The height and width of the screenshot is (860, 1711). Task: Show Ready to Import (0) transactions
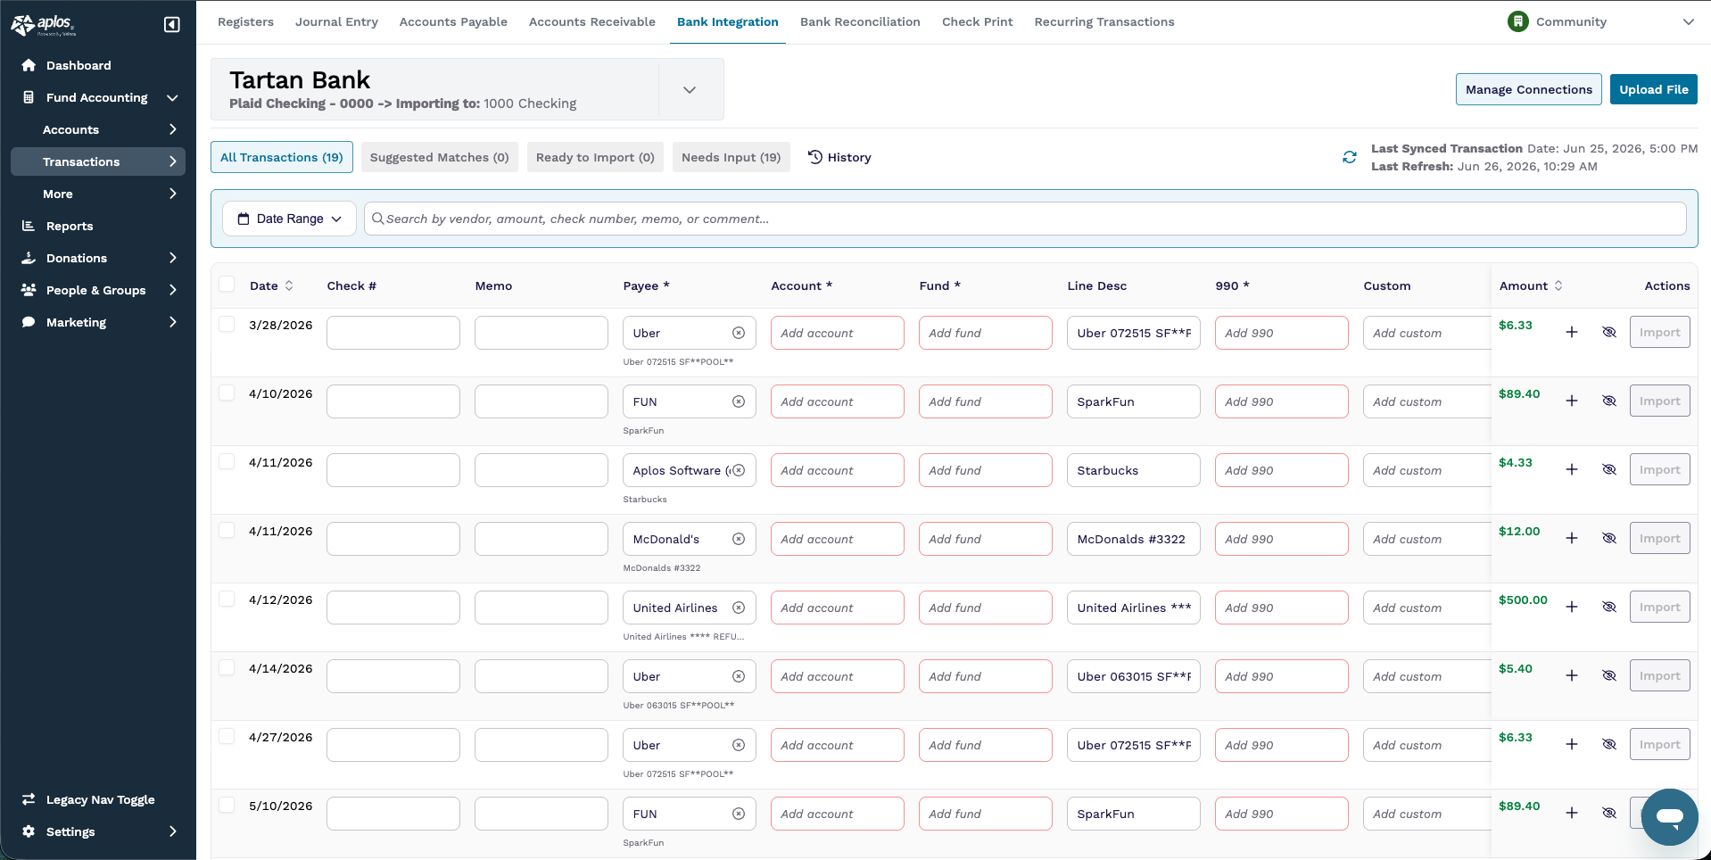595,157
